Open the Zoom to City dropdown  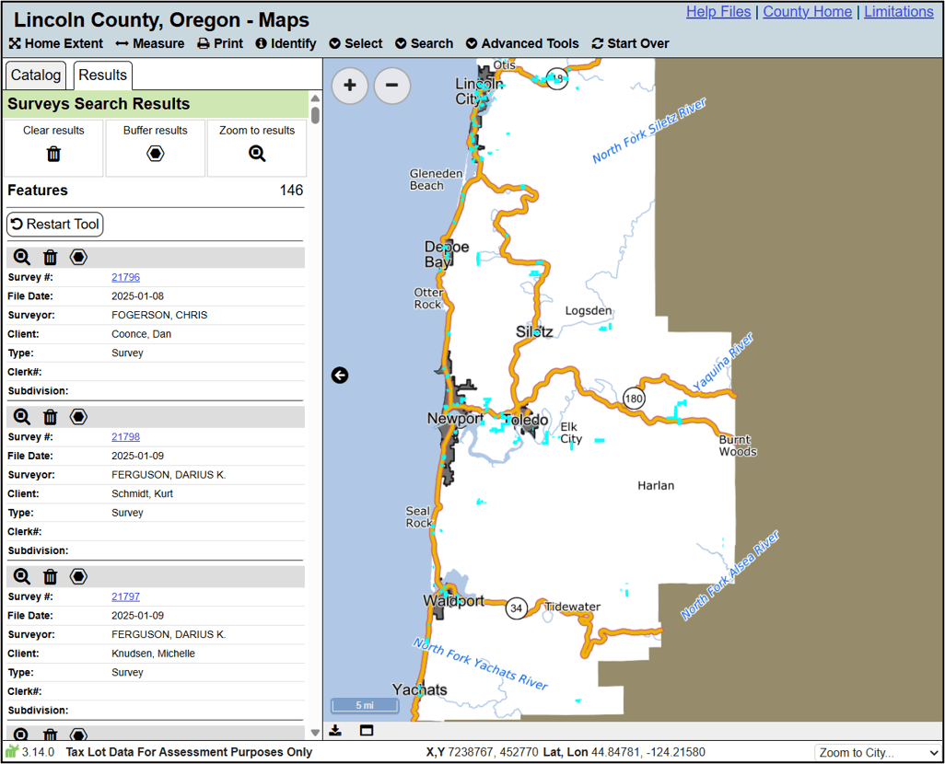click(x=878, y=753)
